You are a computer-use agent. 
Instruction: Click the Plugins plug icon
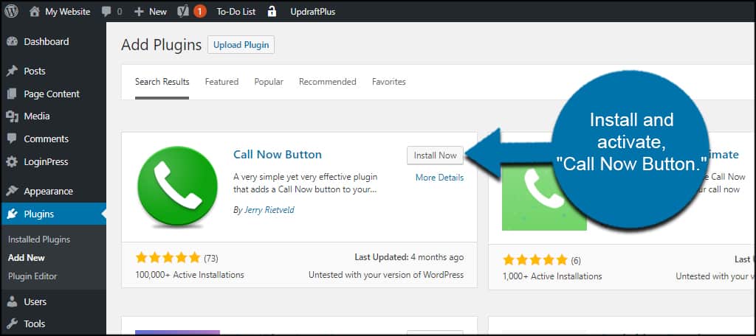tap(12, 214)
